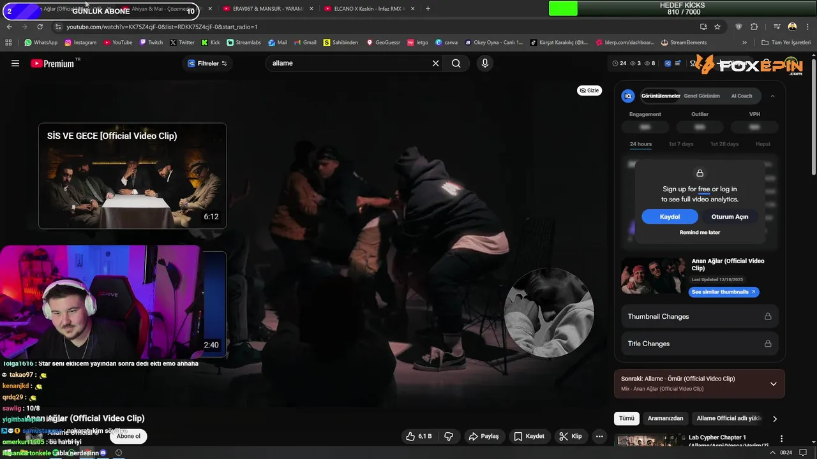Reload the page in the browser
Image resolution: width=817 pixels, height=459 pixels.
click(x=40, y=27)
